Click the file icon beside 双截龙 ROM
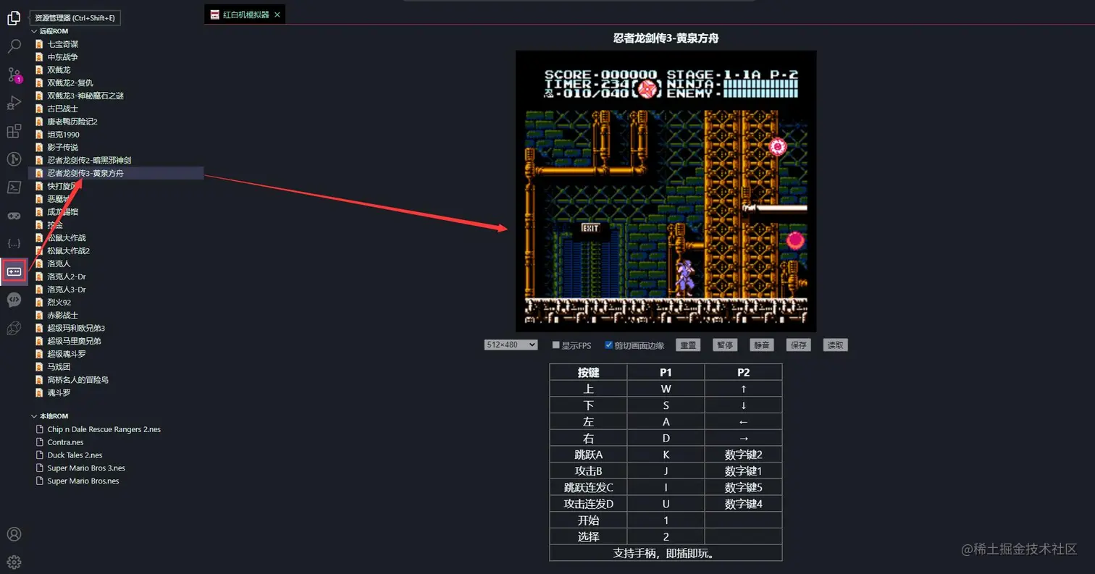Viewport: 1095px width, 574px height. [40, 70]
